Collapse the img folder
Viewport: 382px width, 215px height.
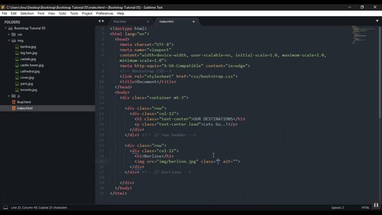9,41
